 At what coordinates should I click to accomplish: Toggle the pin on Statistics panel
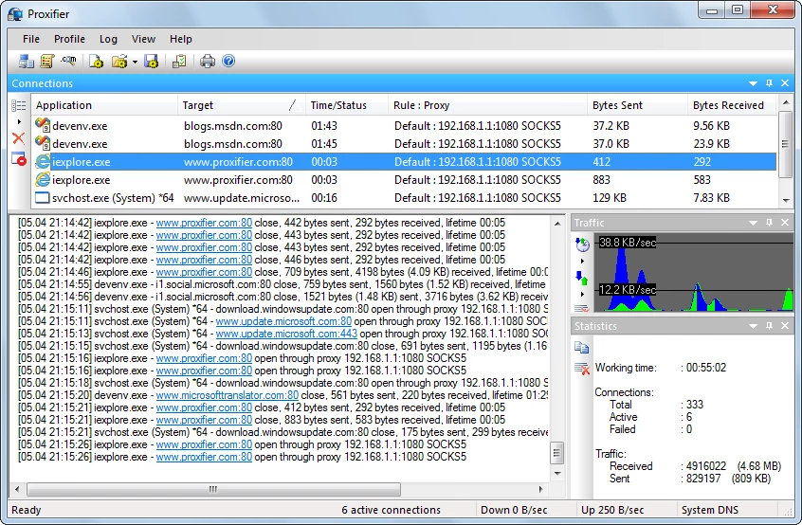point(769,326)
